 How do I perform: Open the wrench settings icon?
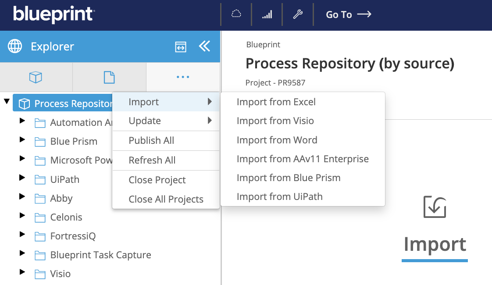tap(298, 14)
